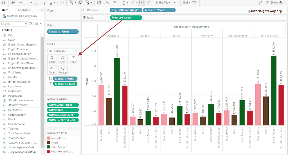
Task: Click the Data Guide signpost icon
Action: 260,3
